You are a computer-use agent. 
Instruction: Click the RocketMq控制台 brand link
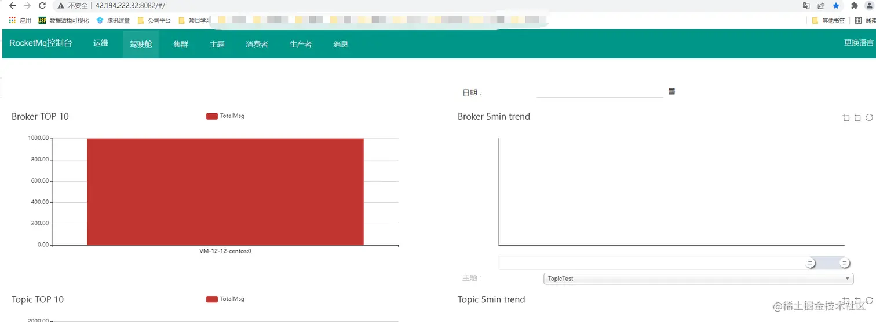[41, 43]
